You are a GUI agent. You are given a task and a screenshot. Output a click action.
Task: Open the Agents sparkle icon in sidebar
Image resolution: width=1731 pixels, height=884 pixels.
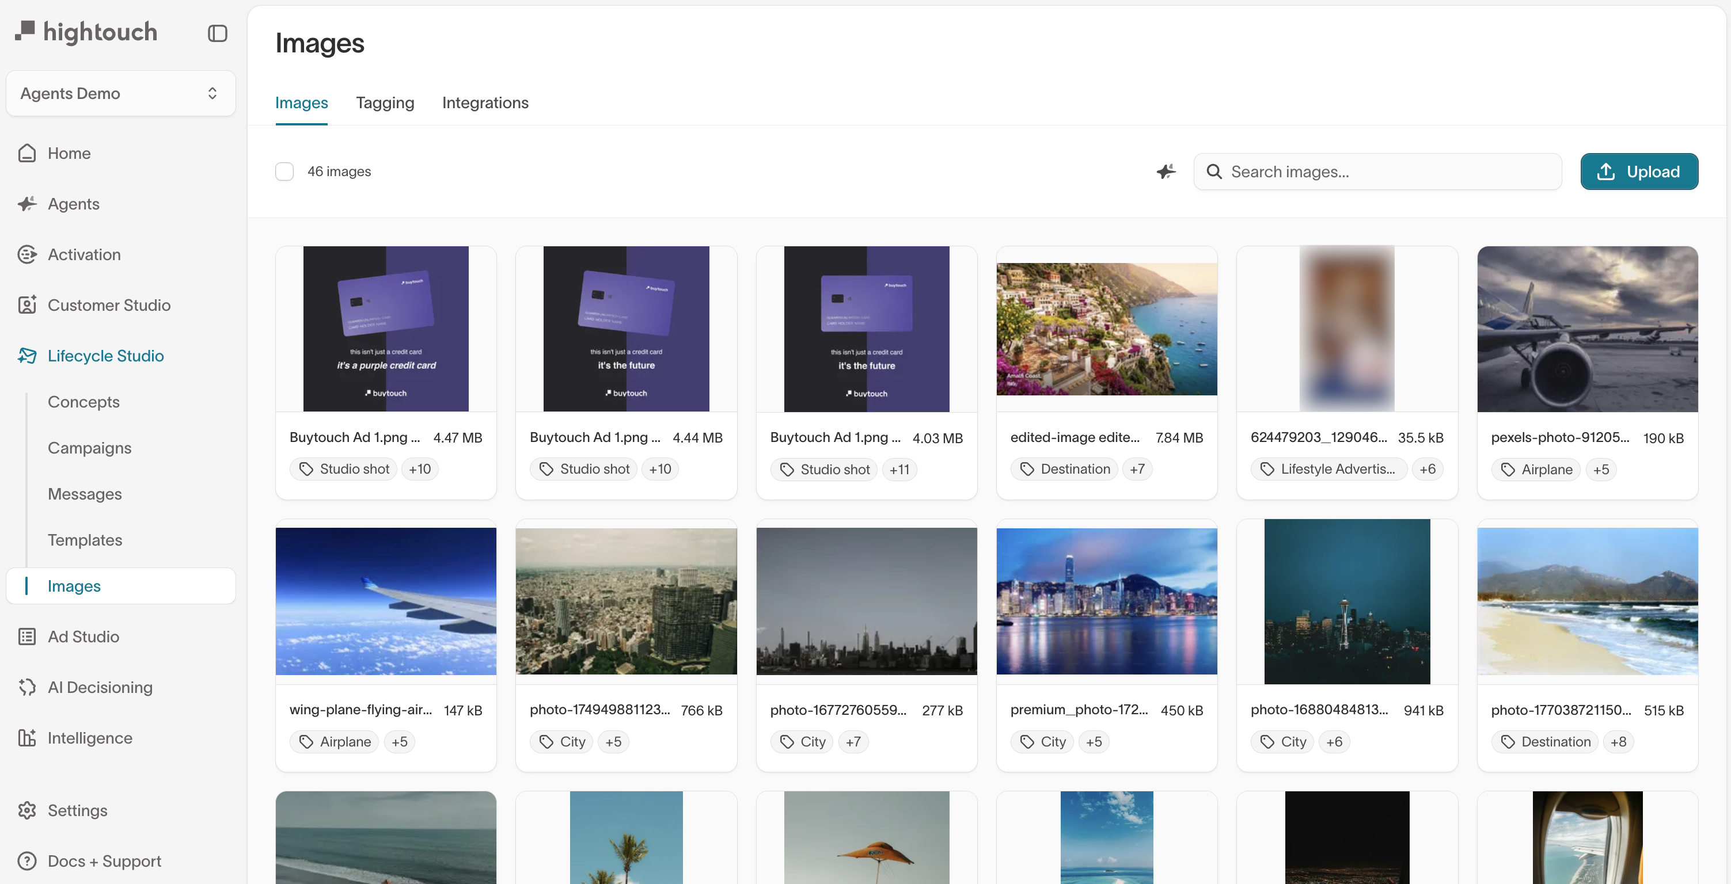tap(27, 204)
